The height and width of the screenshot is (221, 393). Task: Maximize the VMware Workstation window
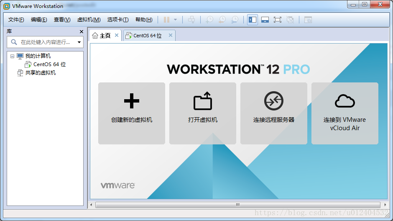(x=365, y=4)
